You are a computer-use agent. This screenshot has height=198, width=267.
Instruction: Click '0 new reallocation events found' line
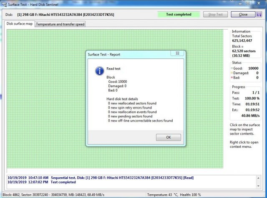tap(132, 112)
